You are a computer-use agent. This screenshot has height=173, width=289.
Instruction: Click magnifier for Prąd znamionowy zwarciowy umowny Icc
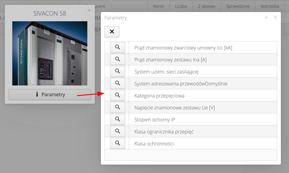[118, 47]
